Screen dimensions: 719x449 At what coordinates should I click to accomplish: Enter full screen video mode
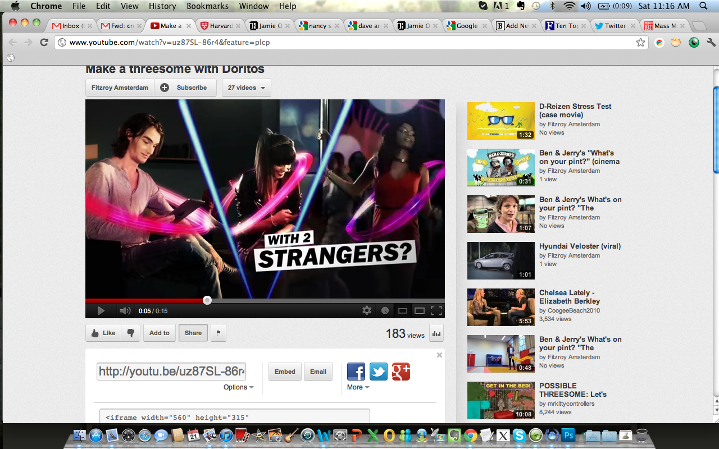(x=436, y=310)
